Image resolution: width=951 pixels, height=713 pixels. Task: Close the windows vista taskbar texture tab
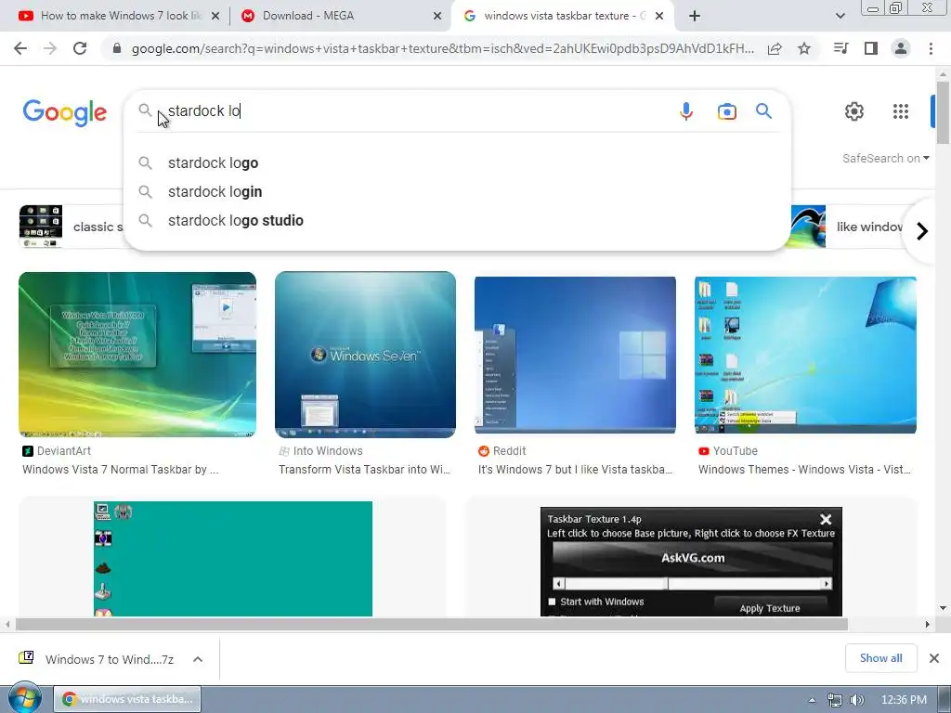point(660,17)
